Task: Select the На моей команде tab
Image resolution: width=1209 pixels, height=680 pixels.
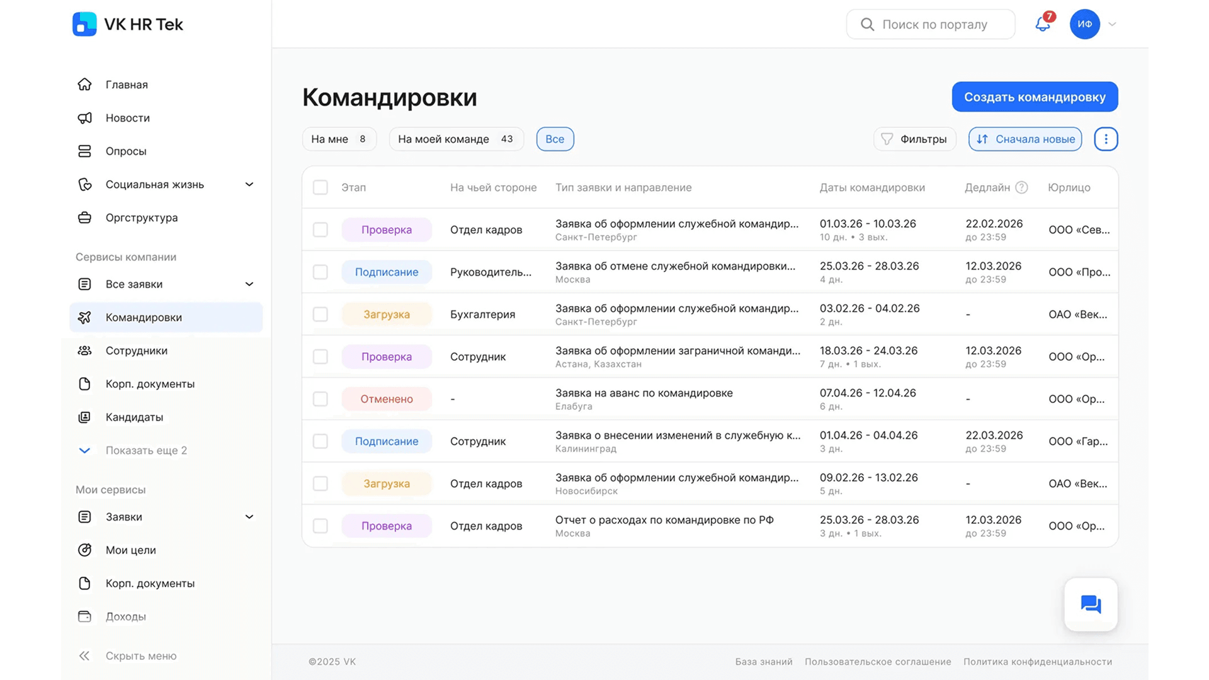Action: point(456,139)
